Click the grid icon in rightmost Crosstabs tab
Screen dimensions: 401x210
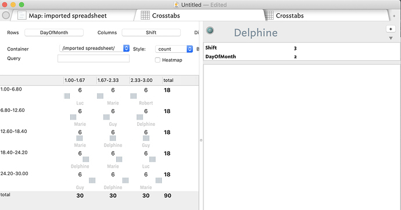point(269,16)
